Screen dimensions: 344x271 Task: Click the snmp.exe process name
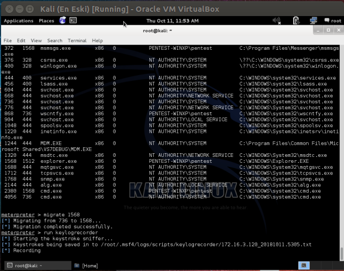52,179
